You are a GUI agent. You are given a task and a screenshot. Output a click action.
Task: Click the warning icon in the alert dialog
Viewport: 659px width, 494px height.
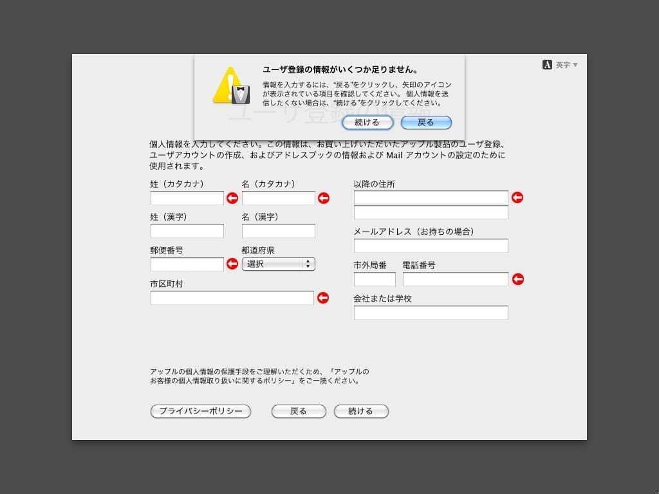230,86
